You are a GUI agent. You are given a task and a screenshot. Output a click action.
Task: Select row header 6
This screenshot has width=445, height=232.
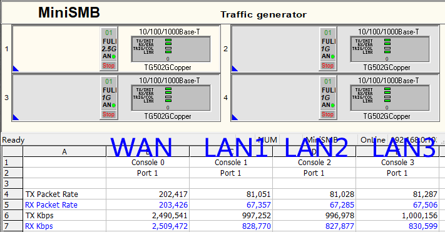[x=13, y=216]
